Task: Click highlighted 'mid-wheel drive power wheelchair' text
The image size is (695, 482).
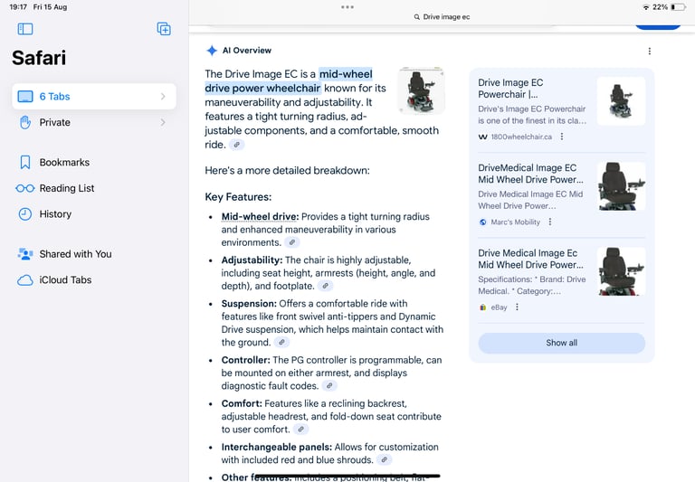Action: pos(290,81)
